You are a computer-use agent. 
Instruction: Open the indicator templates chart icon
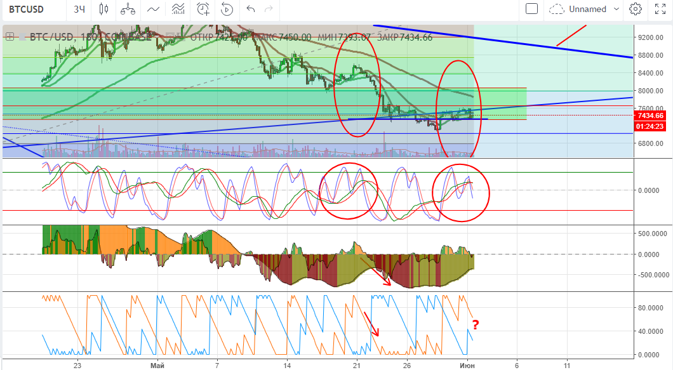[178, 9]
